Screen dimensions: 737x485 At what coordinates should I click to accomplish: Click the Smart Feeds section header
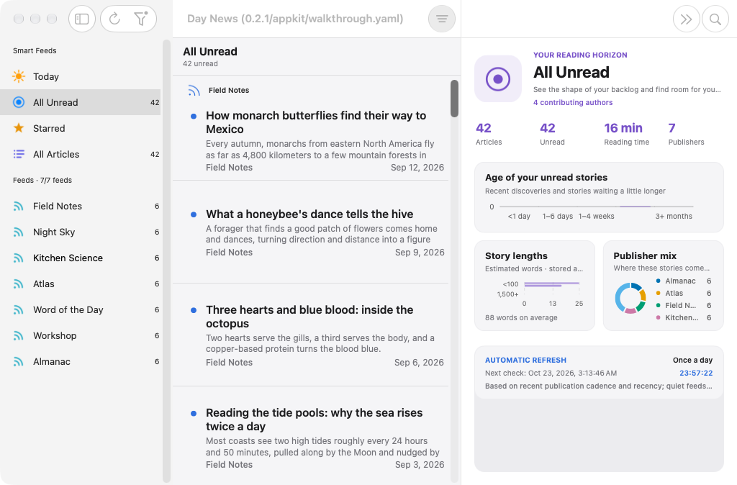click(35, 51)
